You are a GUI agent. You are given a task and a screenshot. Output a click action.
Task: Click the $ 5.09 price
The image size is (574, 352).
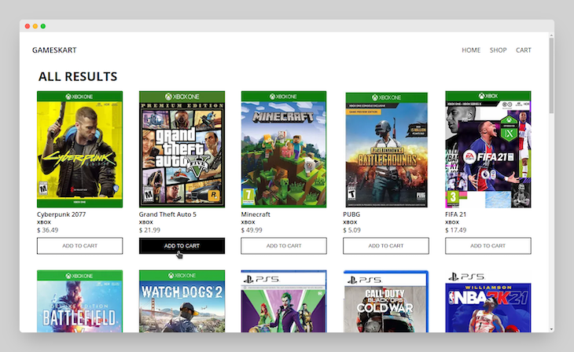click(x=351, y=230)
